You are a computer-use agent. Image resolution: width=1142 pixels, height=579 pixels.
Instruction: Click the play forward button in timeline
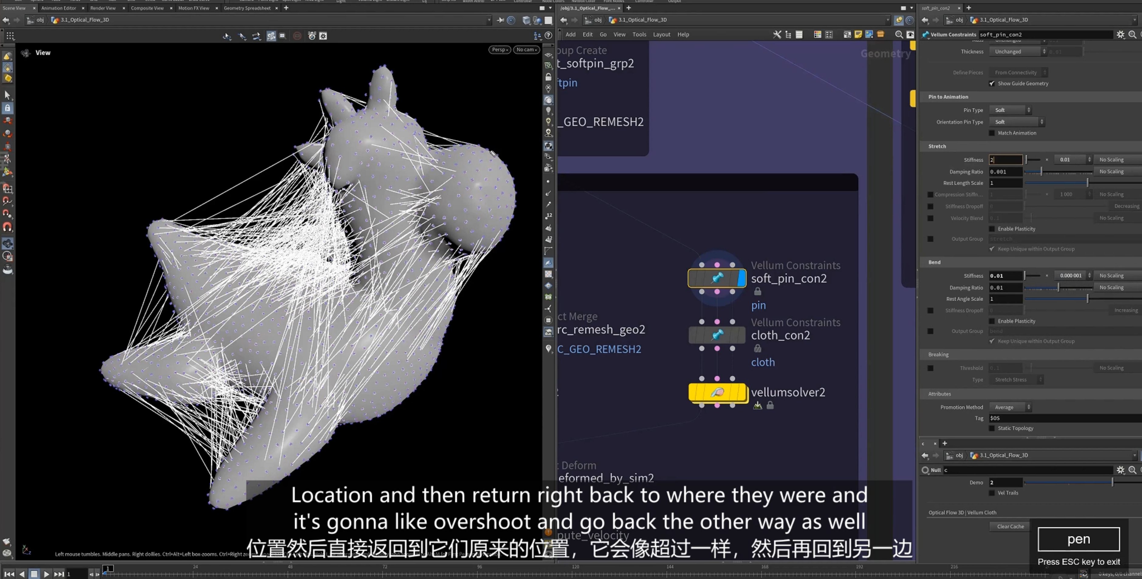pos(46,574)
